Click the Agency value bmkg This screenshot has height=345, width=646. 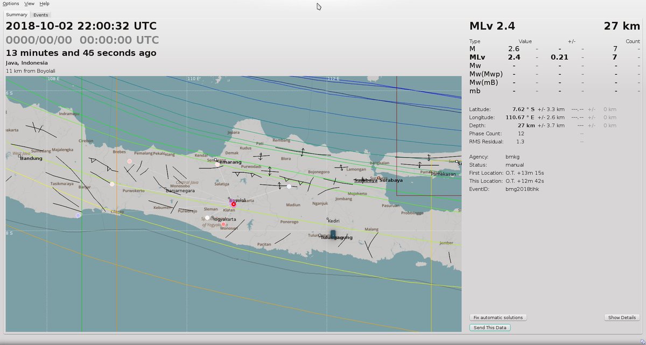coord(512,157)
